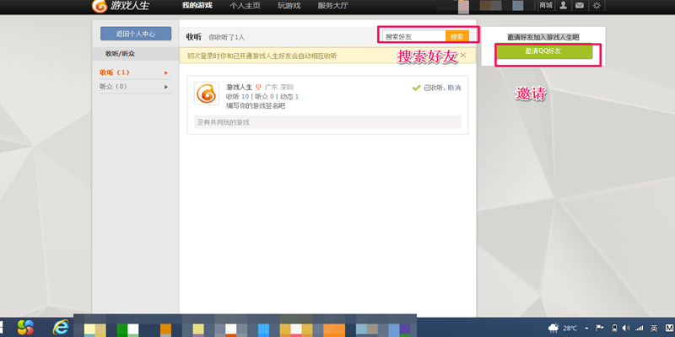Expand the arrow beside 听众（0）
The image size is (675, 337).
pos(166,87)
